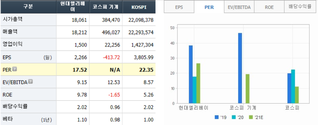Screen dimensions: 318x125
Task: Click revenue value 22,293,574
Action: tap(141, 33)
